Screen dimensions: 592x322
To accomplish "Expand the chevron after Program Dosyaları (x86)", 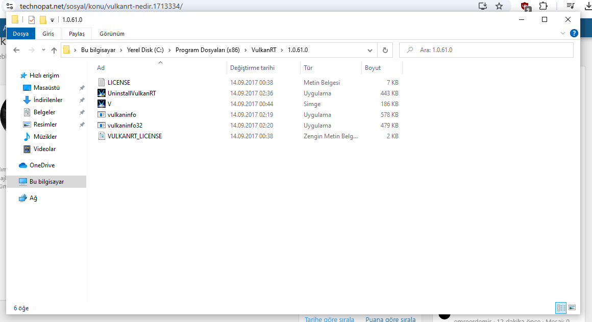I will pos(246,50).
